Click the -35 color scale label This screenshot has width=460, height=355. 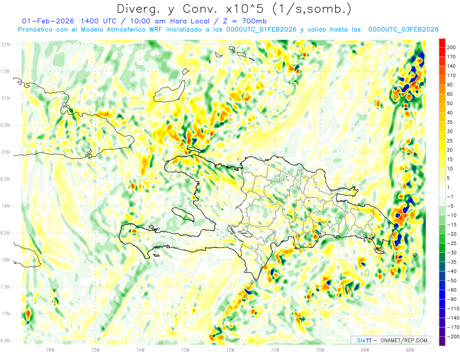(x=452, y=262)
